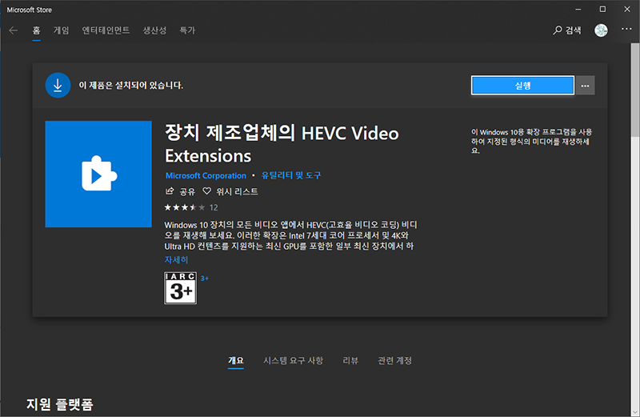The width and height of the screenshot is (640, 417).
Task: Go back with the arrow icon
Action: [13, 30]
